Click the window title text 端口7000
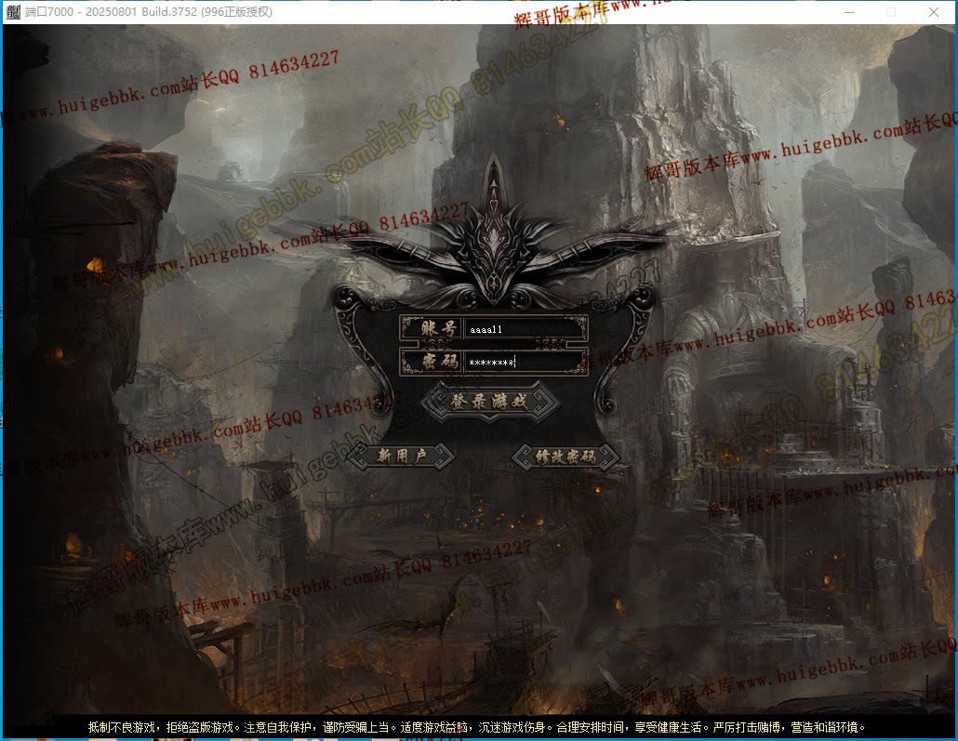 pyautogui.click(x=45, y=12)
